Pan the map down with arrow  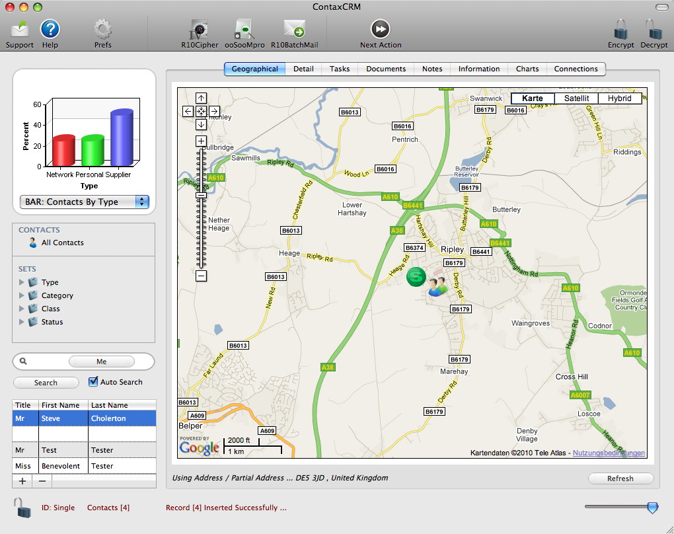click(x=201, y=125)
